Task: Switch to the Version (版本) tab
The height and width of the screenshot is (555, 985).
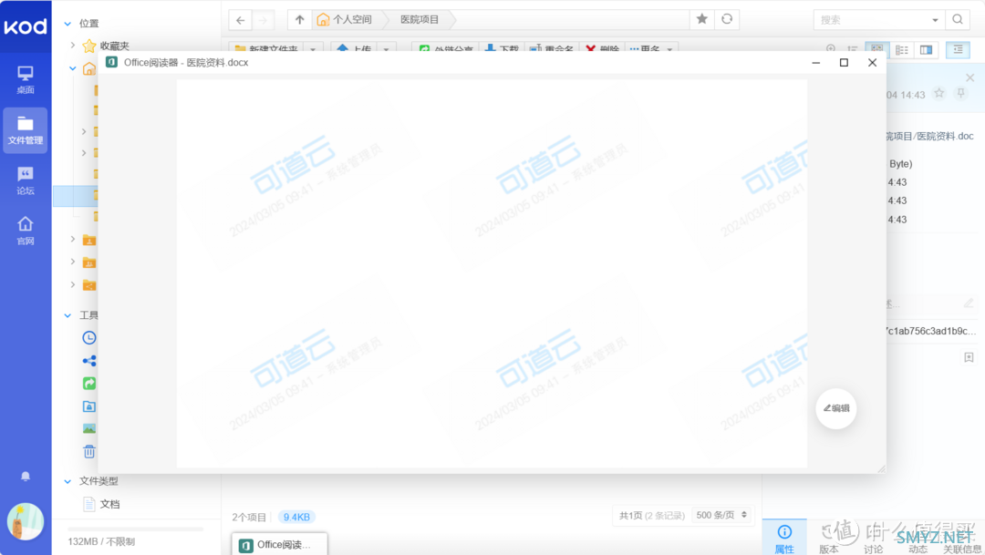Action: pyautogui.click(x=828, y=538)
